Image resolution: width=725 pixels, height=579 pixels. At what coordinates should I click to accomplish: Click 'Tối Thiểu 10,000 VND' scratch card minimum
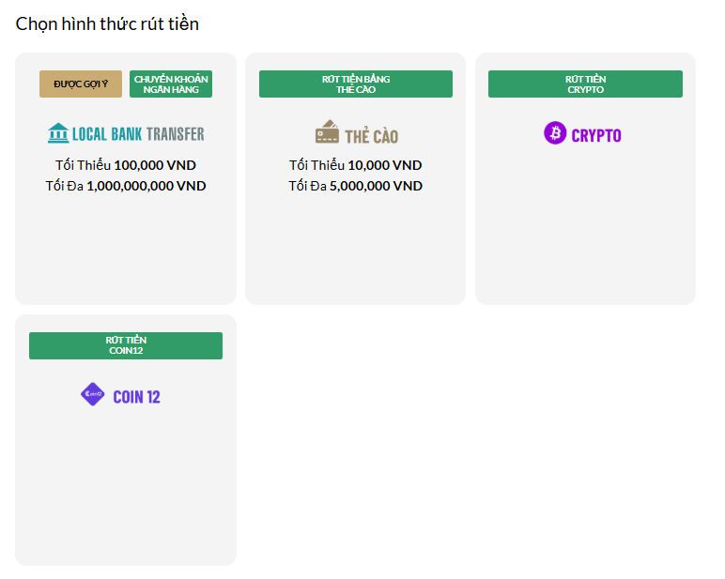(x=355, y=165)
